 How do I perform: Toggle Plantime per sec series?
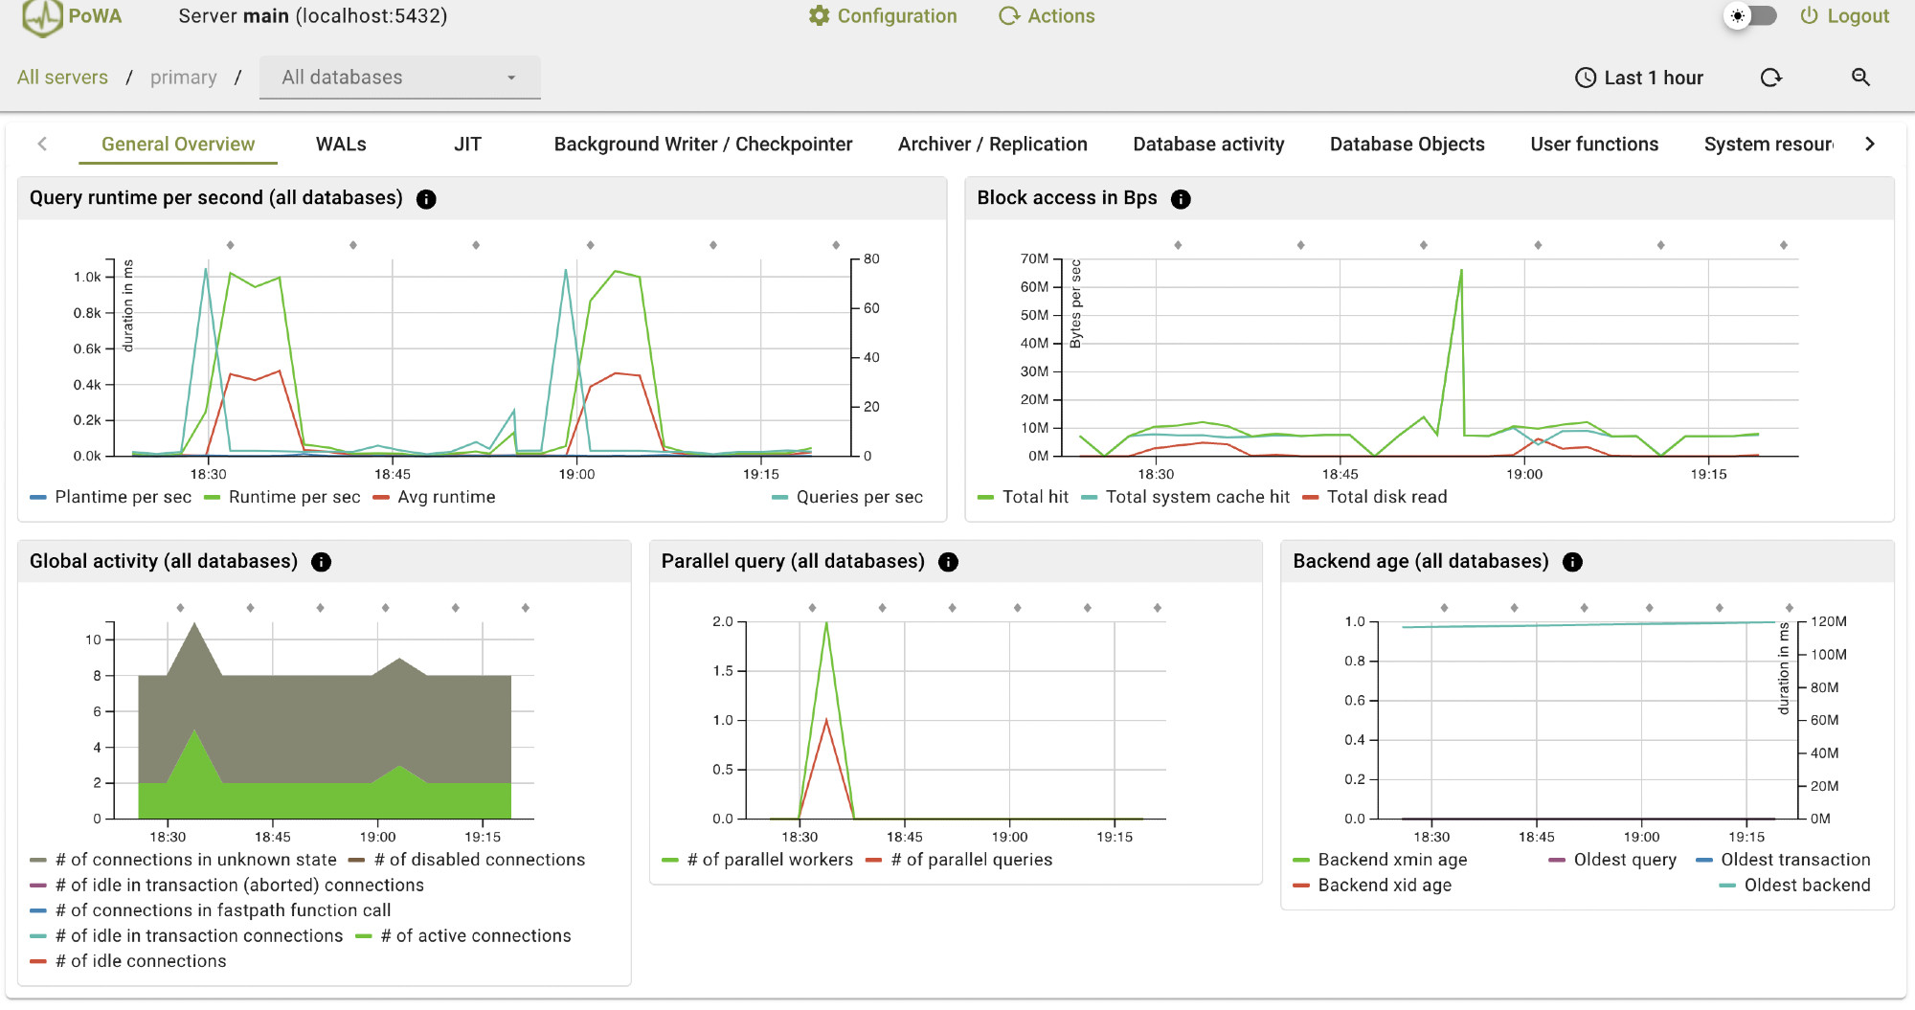(110, 497)
